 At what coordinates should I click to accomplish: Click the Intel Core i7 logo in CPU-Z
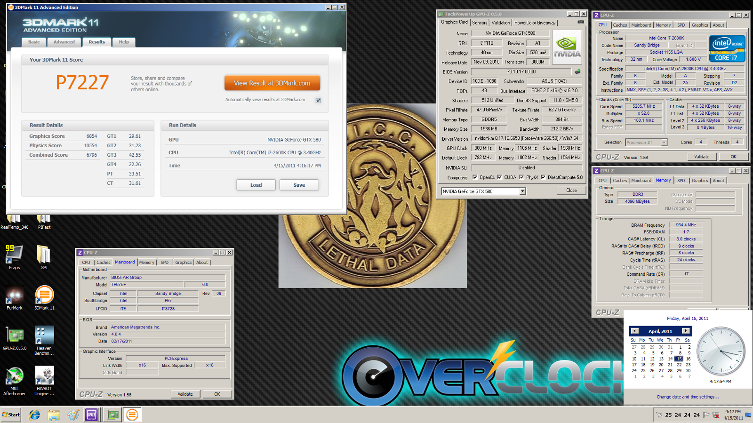[727, 48]
